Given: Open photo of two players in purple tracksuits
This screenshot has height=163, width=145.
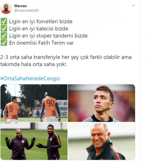Looking at the screenshot, I should [34, 141].
